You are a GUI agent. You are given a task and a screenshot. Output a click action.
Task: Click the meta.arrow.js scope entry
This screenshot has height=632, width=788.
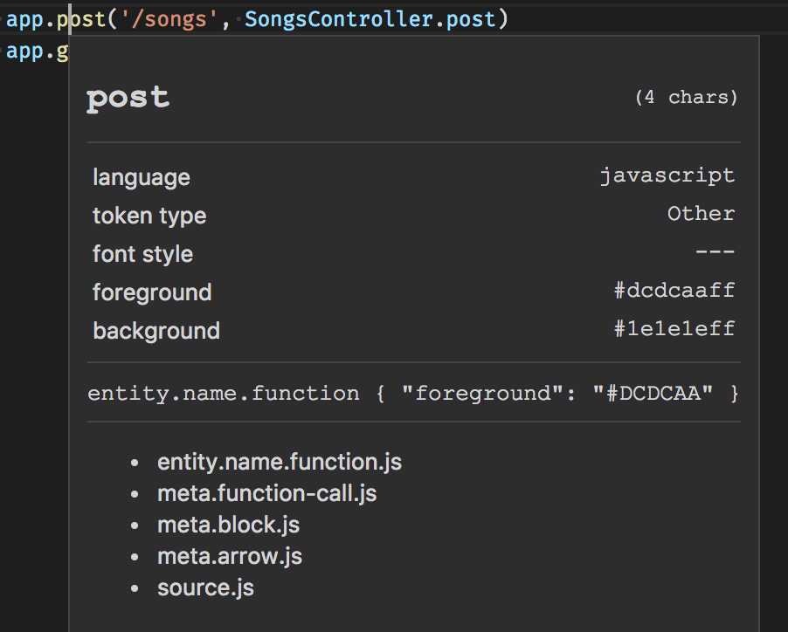pos(230,556)
